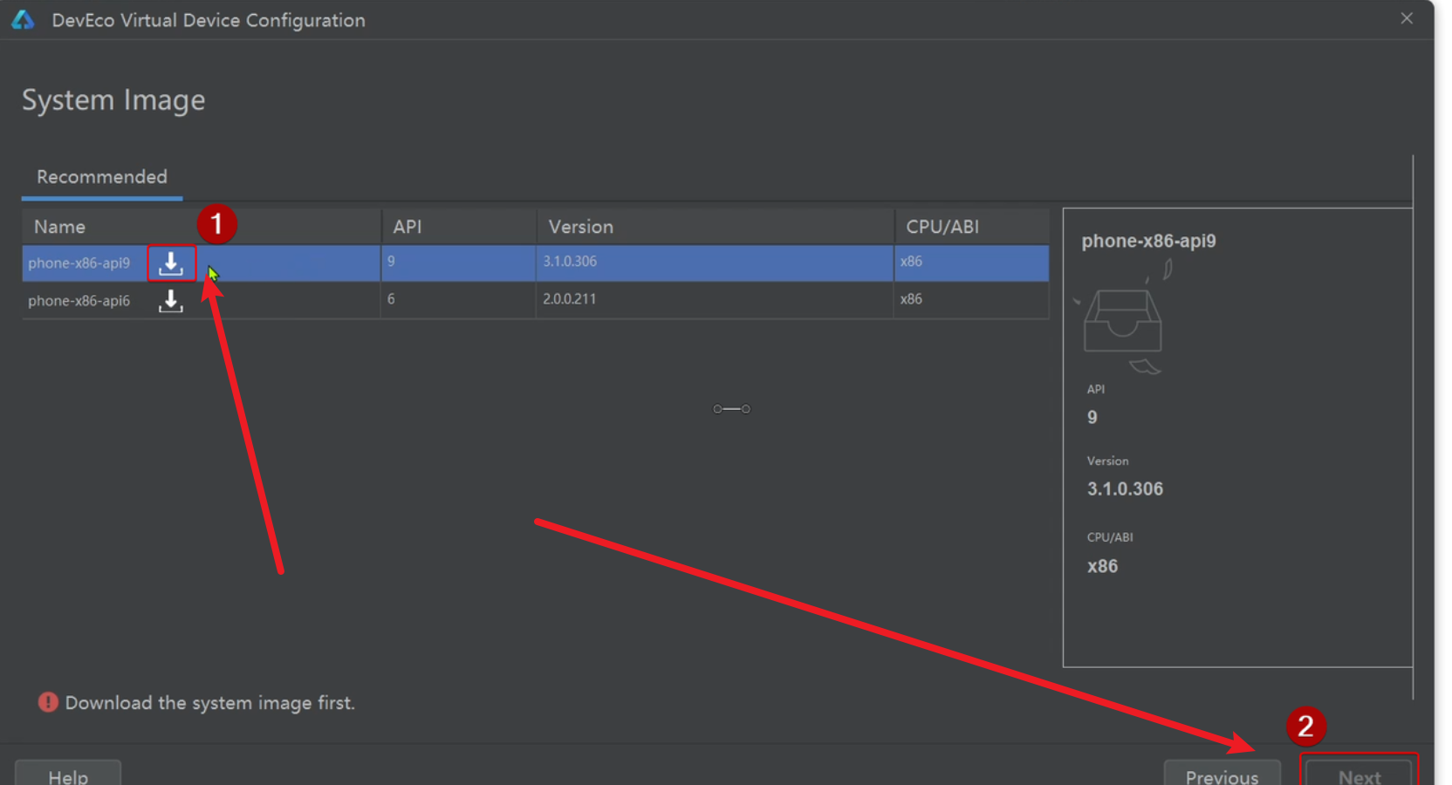The height and width of the screenshot is (785, 1452).
Task: Click the empty-box image icon in details panel
Action: point(1123,317)
